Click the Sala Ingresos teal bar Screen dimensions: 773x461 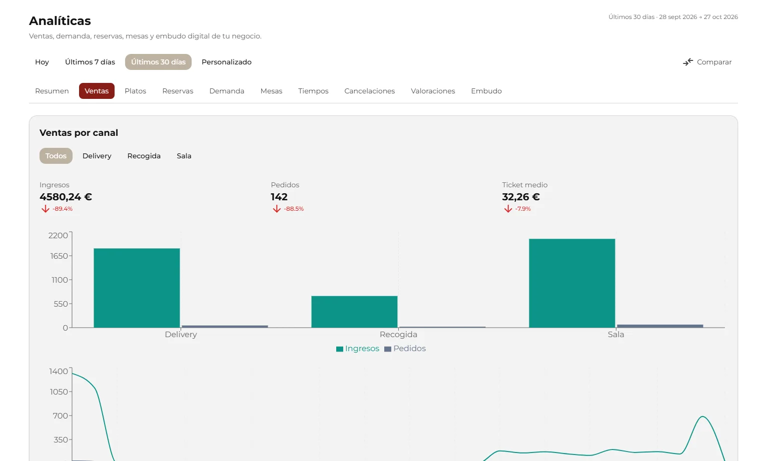click(x=572, y=283)
